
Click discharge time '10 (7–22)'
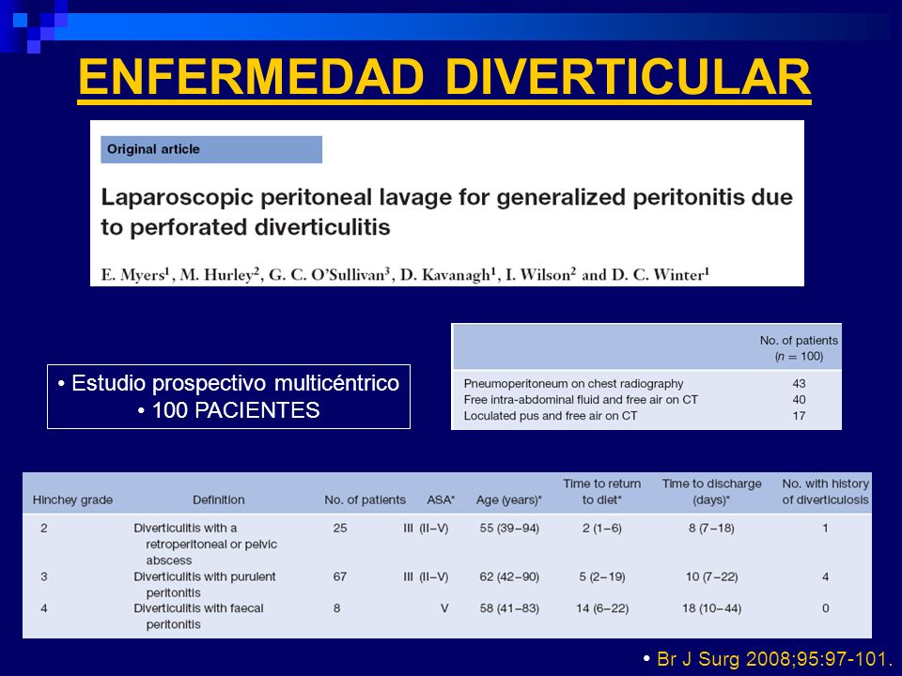(x=711, y=576)
